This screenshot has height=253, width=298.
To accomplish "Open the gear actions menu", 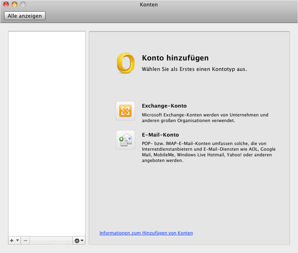I will (x=79, y=241).
